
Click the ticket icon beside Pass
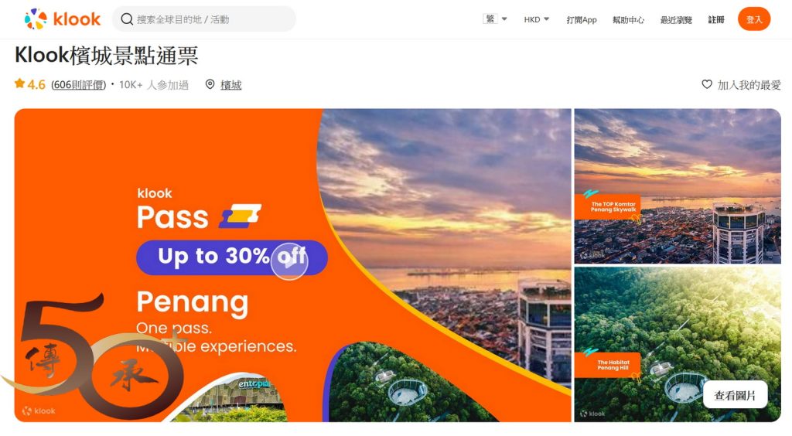point(241,216)
